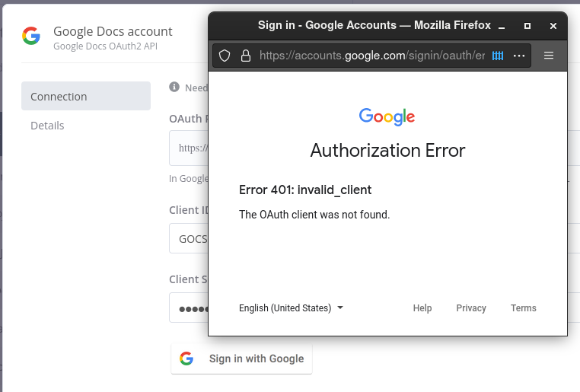The height and width of the screenshot is (392, 580).
Task: Click the Google Docs account header icon
Action: click(x=31, y=35)
